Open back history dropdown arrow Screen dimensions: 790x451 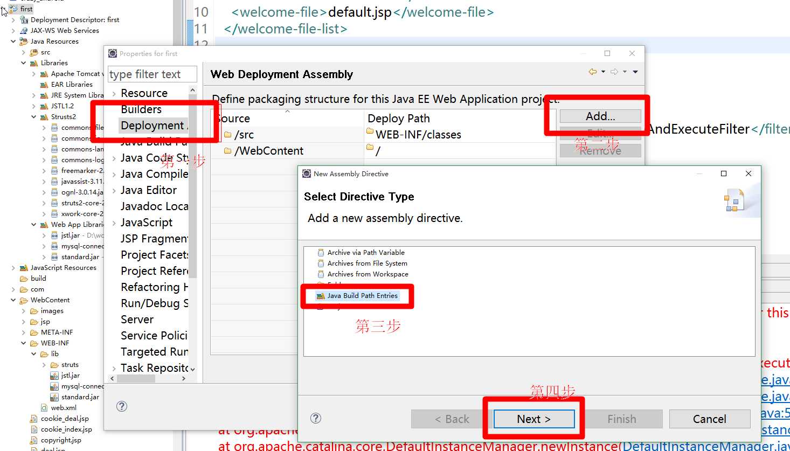(x=603, y=72)
